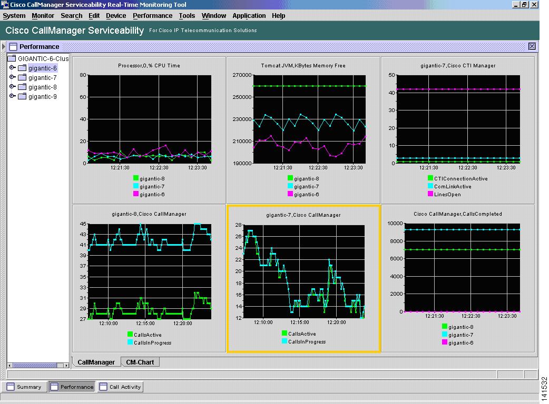Open the Search menu

point(72,16)
